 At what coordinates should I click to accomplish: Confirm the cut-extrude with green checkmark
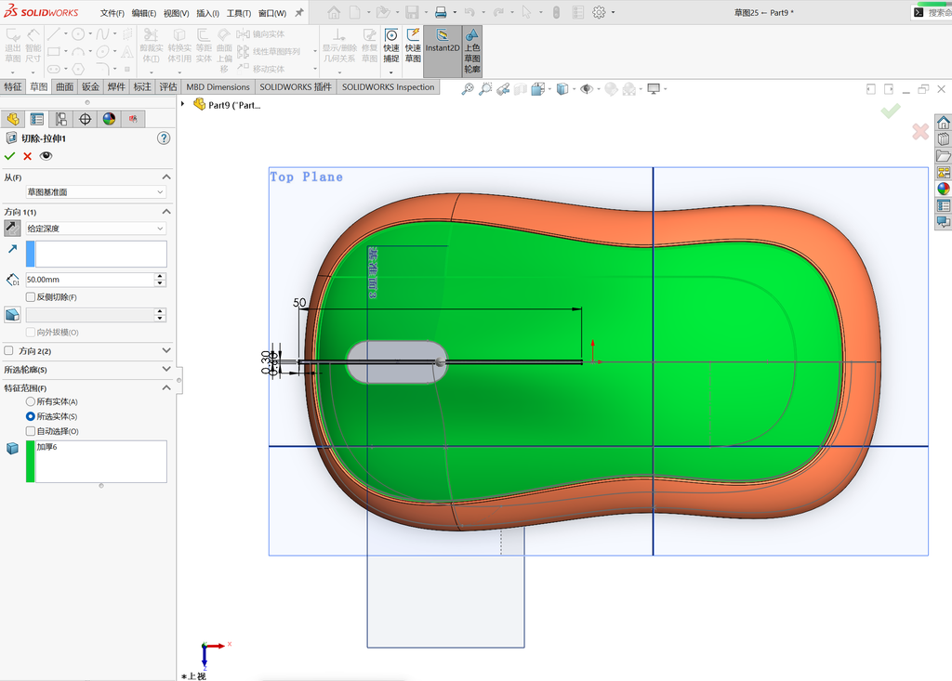[x=9, y=156]
